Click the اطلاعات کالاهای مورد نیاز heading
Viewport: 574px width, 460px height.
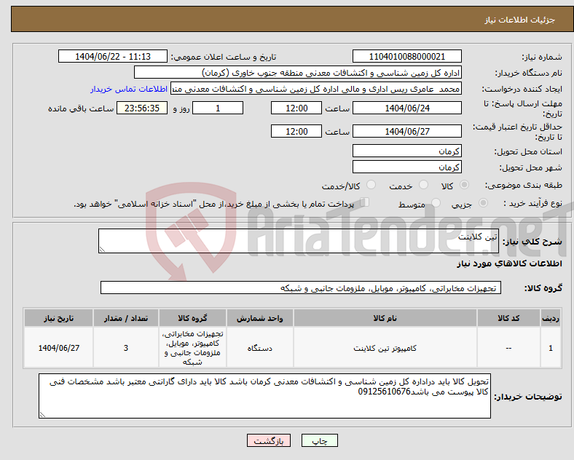tap(509, 263)
